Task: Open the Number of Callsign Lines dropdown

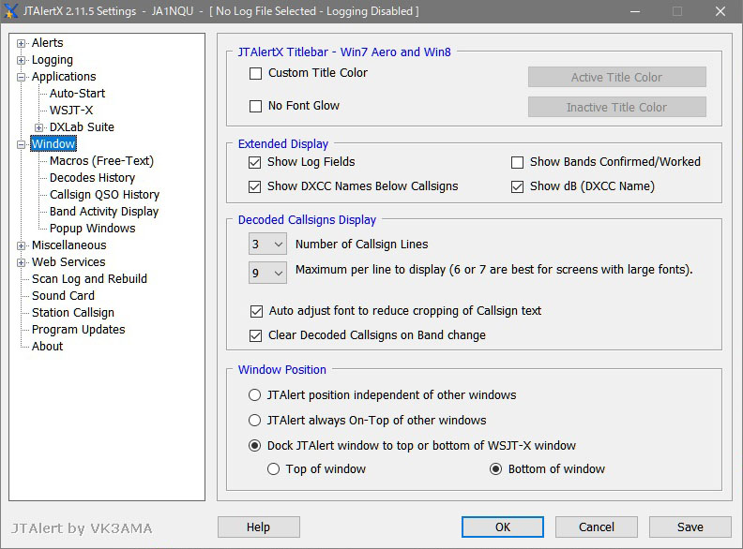Action: pos(267,245)
